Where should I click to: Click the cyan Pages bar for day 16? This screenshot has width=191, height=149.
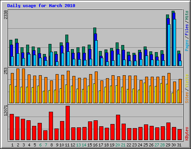pyautogui.click(x=96, y=53)
